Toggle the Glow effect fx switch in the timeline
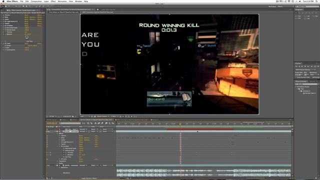Image resolution: width=320 pixels, height=180 pixels. coord(47,138)
